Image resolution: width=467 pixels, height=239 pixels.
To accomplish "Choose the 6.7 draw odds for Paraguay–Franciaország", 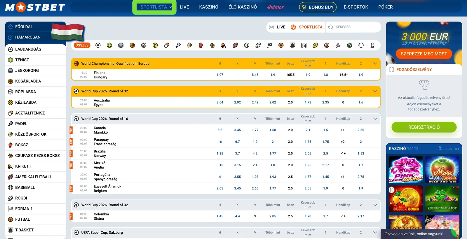I will pyautogui.click(x=238, y=142).
